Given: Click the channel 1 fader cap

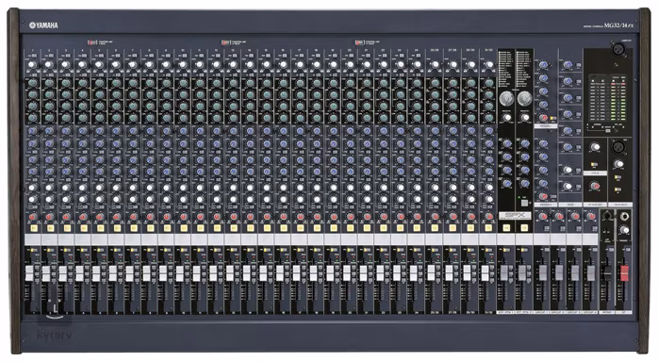Looking at the screenshot, I should point(29,273).
